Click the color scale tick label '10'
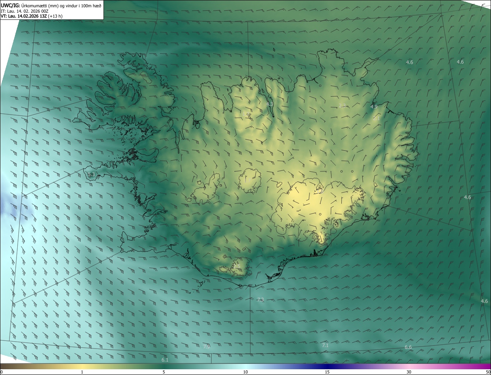Image resolution: width=491 pixels, height=375 pixels. point(245,372)
